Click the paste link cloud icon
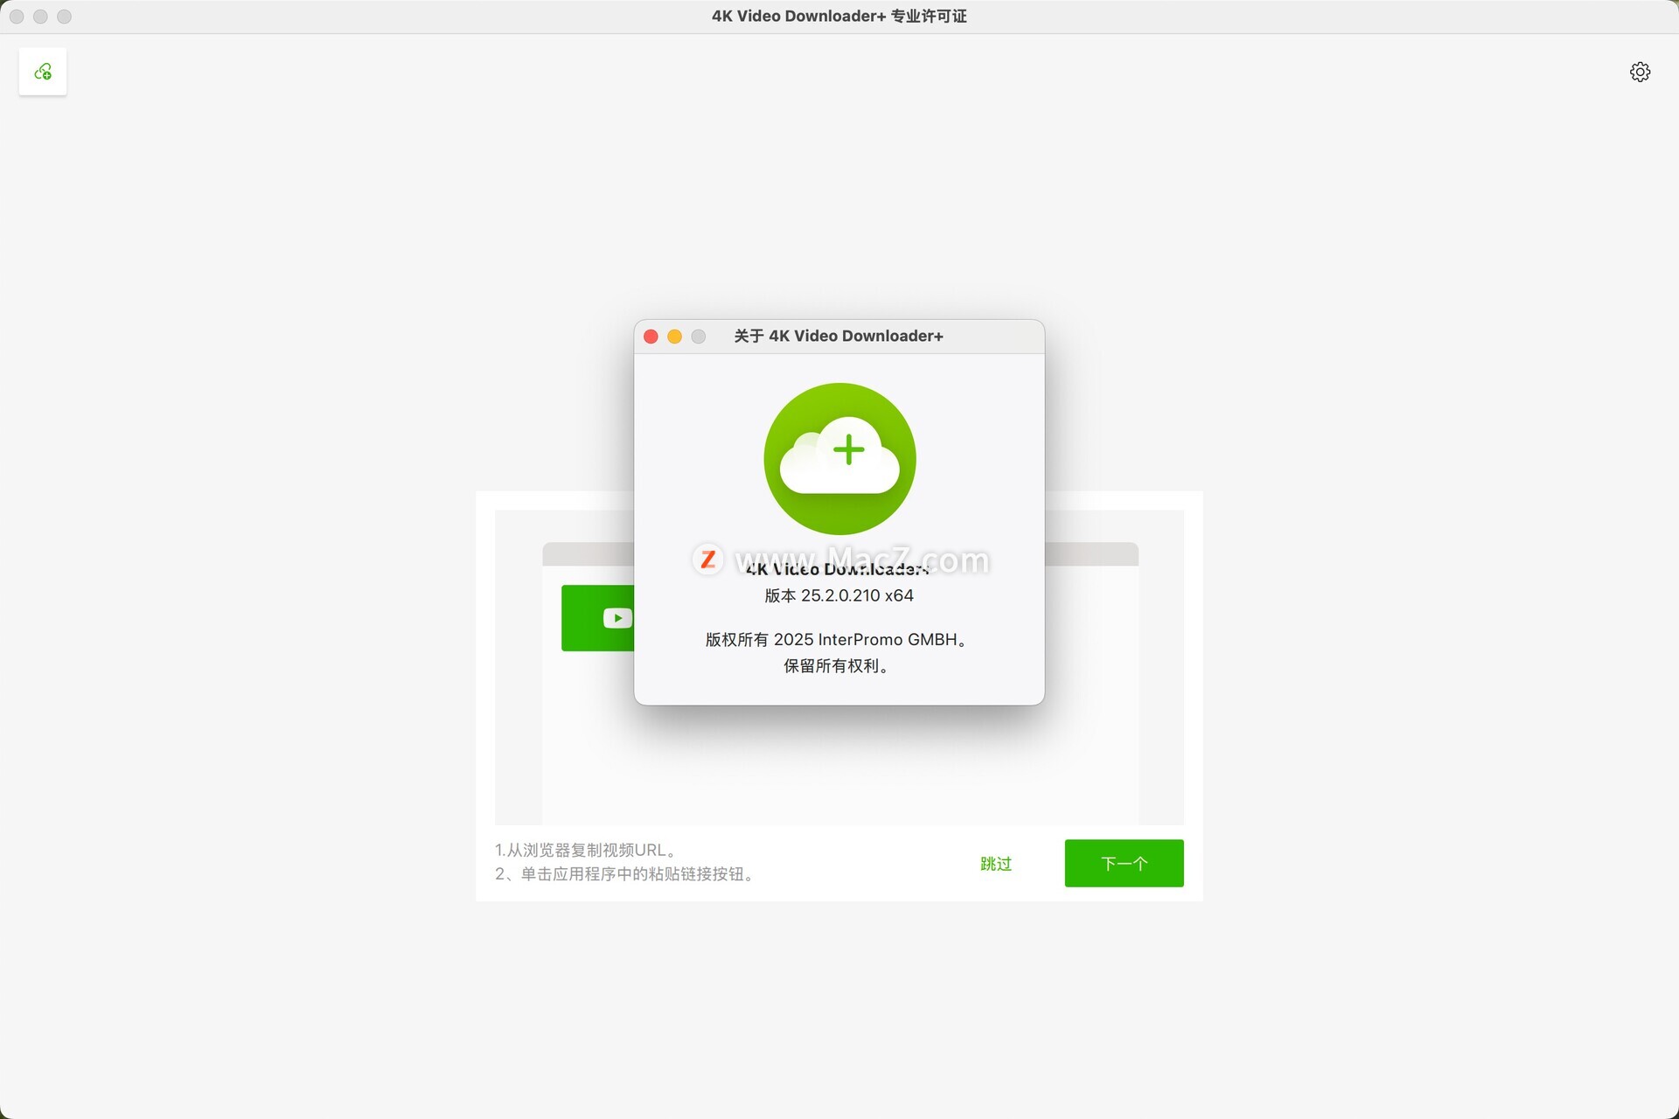Image resolution: width=1679 pixels, height=1119 pixels. [x=43, y=72]
